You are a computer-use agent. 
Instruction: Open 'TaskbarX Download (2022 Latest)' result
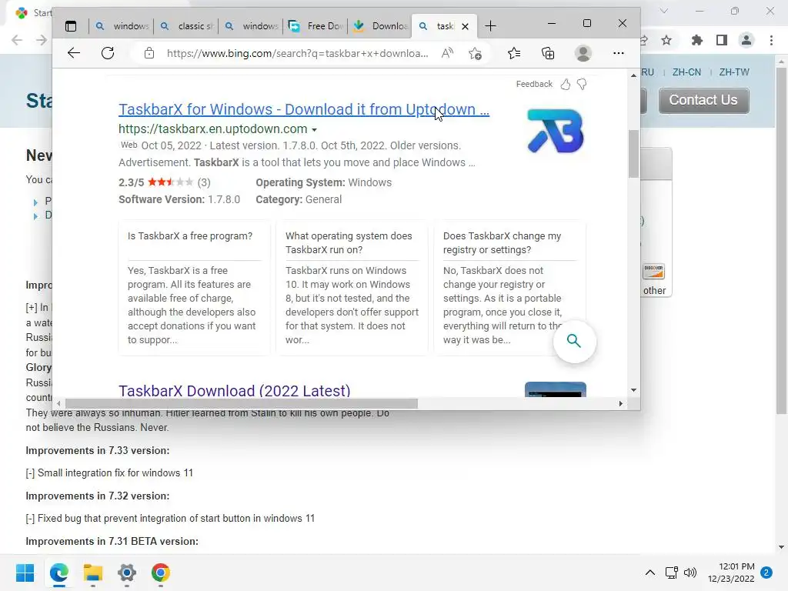234,390
